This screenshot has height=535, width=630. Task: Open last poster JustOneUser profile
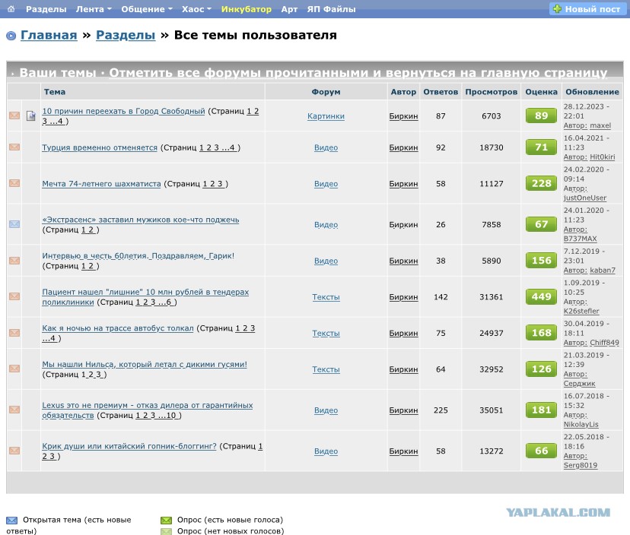pyautogui.click(x=585, y=198)
